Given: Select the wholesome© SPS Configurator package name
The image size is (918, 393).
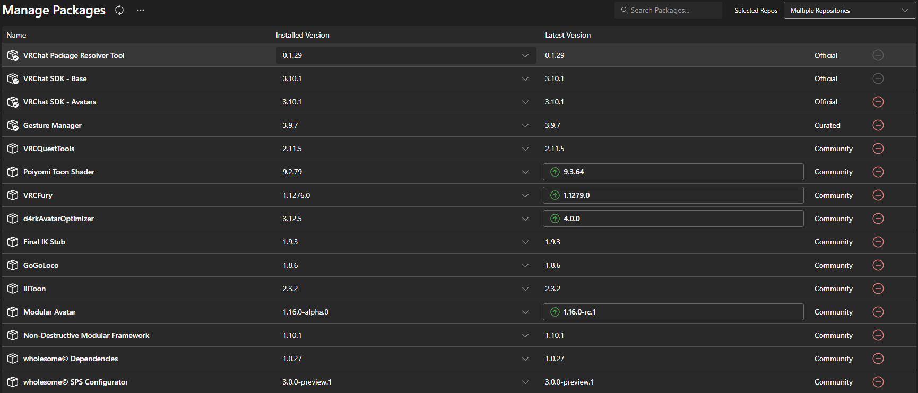Looking at the screenshot, I should coord(75,382).
